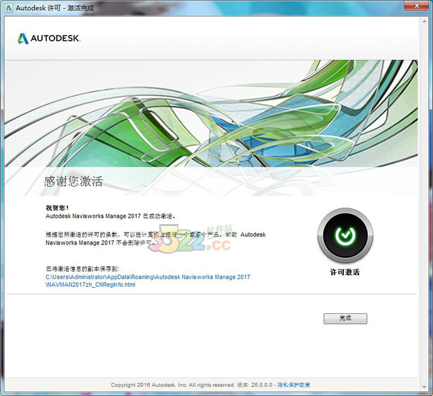This screenshot has height=396, width=433.
Task: Open the NAVMAN2017zh_CNRegInfo.html file path link
Action: (148, 281)
